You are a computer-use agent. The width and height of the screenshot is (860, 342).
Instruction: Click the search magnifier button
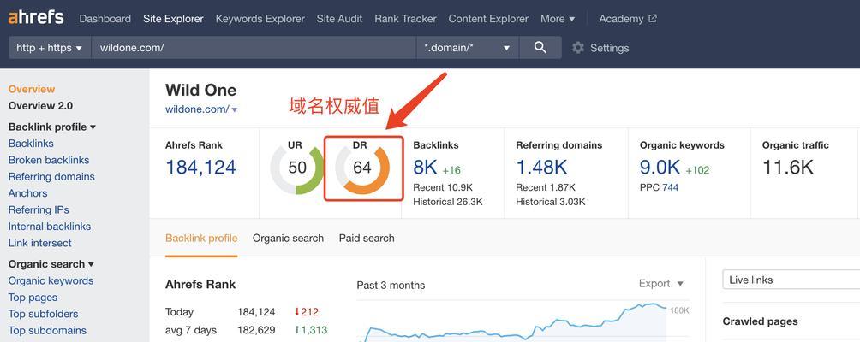[x=540, y=48]
